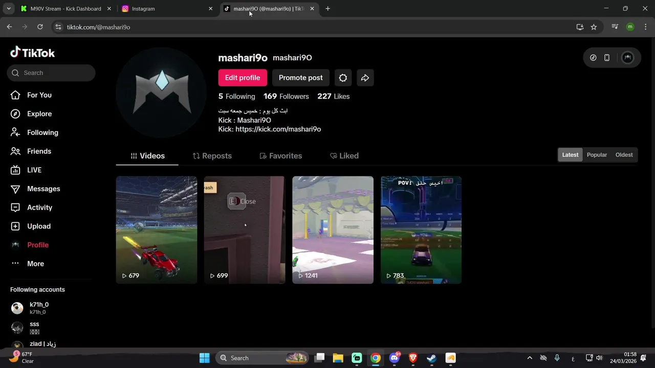
Task: Reload the TikTok page
Action: (40, 27)
